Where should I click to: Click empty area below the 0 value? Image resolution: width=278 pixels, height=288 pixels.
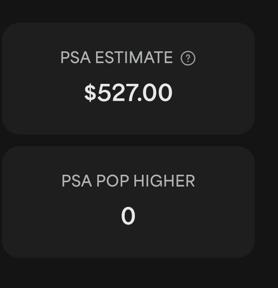128,241
